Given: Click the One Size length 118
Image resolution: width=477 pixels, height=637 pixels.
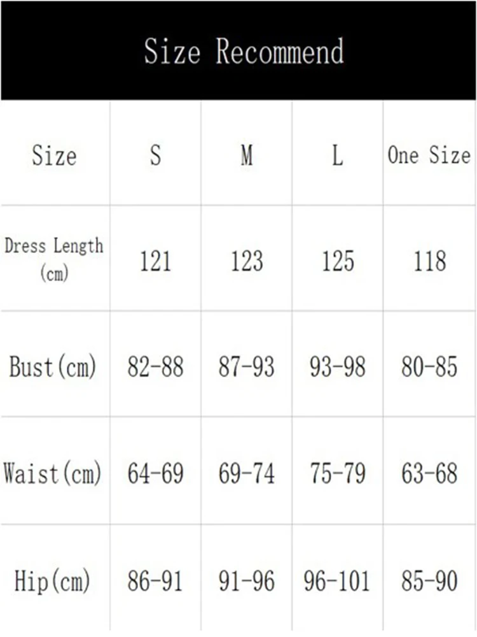Looking at the screenshot, I should 429,261.
